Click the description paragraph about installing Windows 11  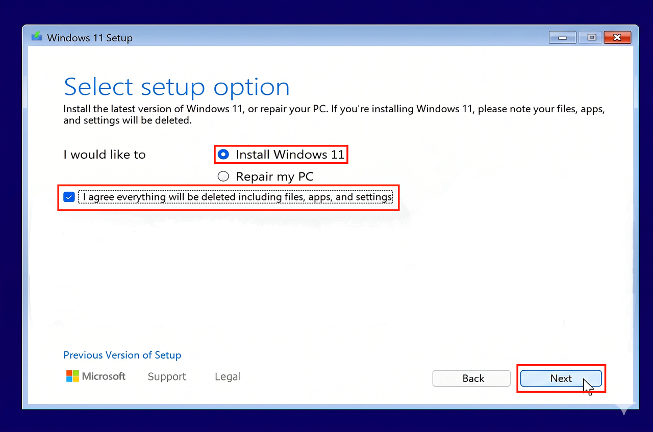(x=334, y=115)
